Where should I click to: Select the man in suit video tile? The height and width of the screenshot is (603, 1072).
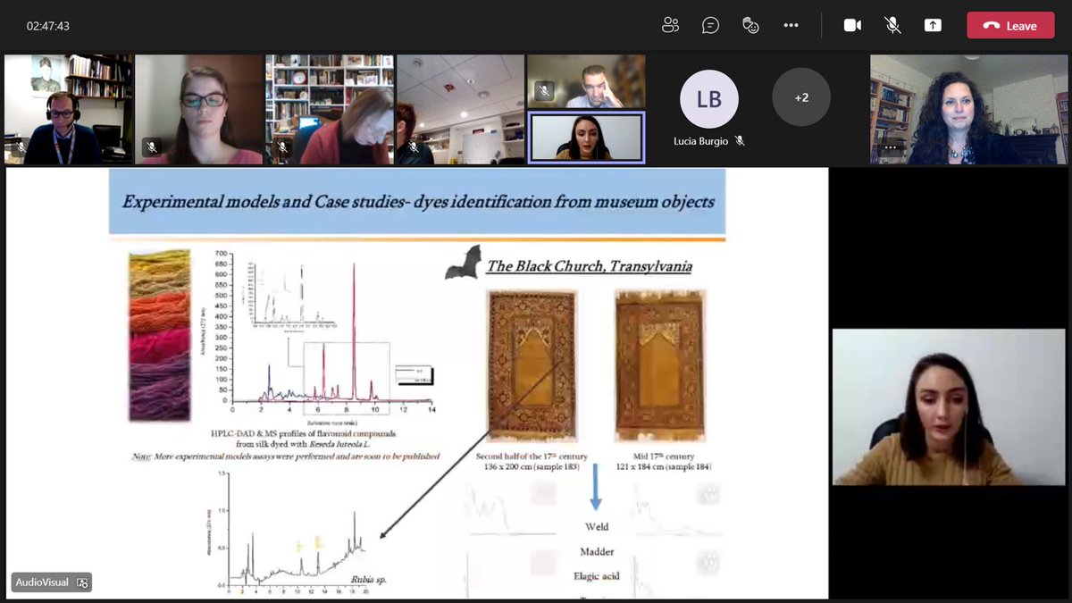pyautogui.click(x=586, y=81)
